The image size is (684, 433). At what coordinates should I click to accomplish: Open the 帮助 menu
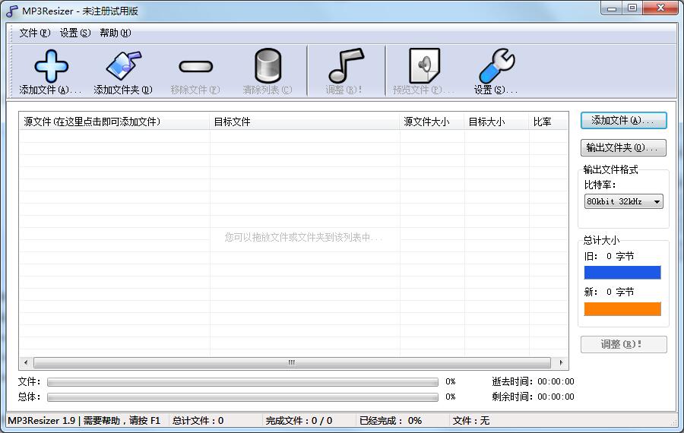point(116,33)
